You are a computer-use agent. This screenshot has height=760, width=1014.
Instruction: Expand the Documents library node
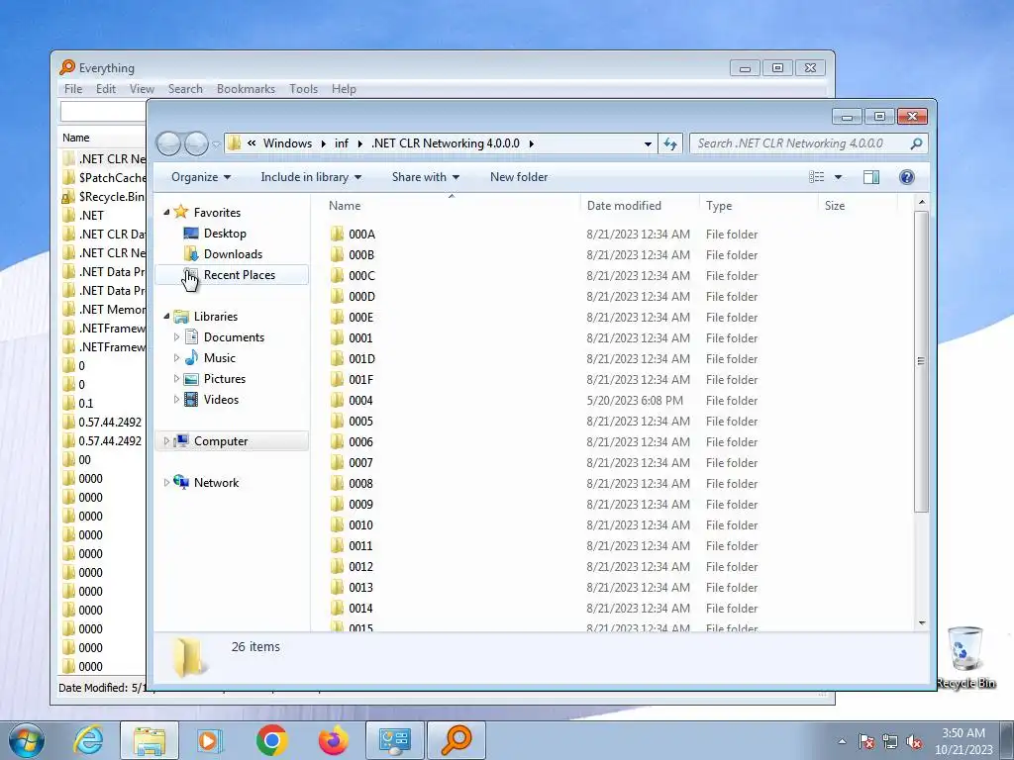coord(176,336)
